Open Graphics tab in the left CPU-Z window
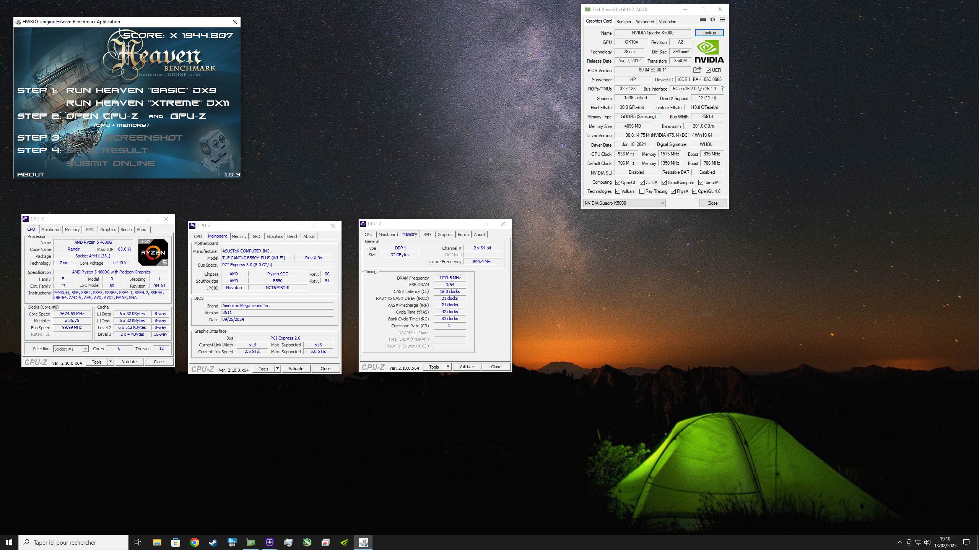The width and height of the screenshot is (979, 550). coord(108,229)
